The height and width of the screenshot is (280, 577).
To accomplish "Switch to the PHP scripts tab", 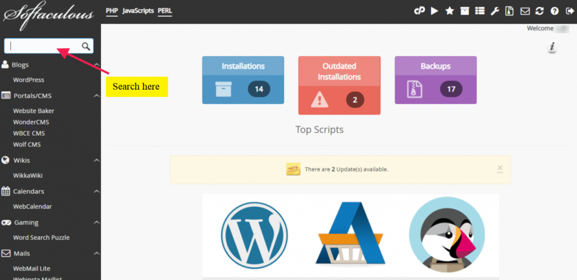I will coord(112,11).
